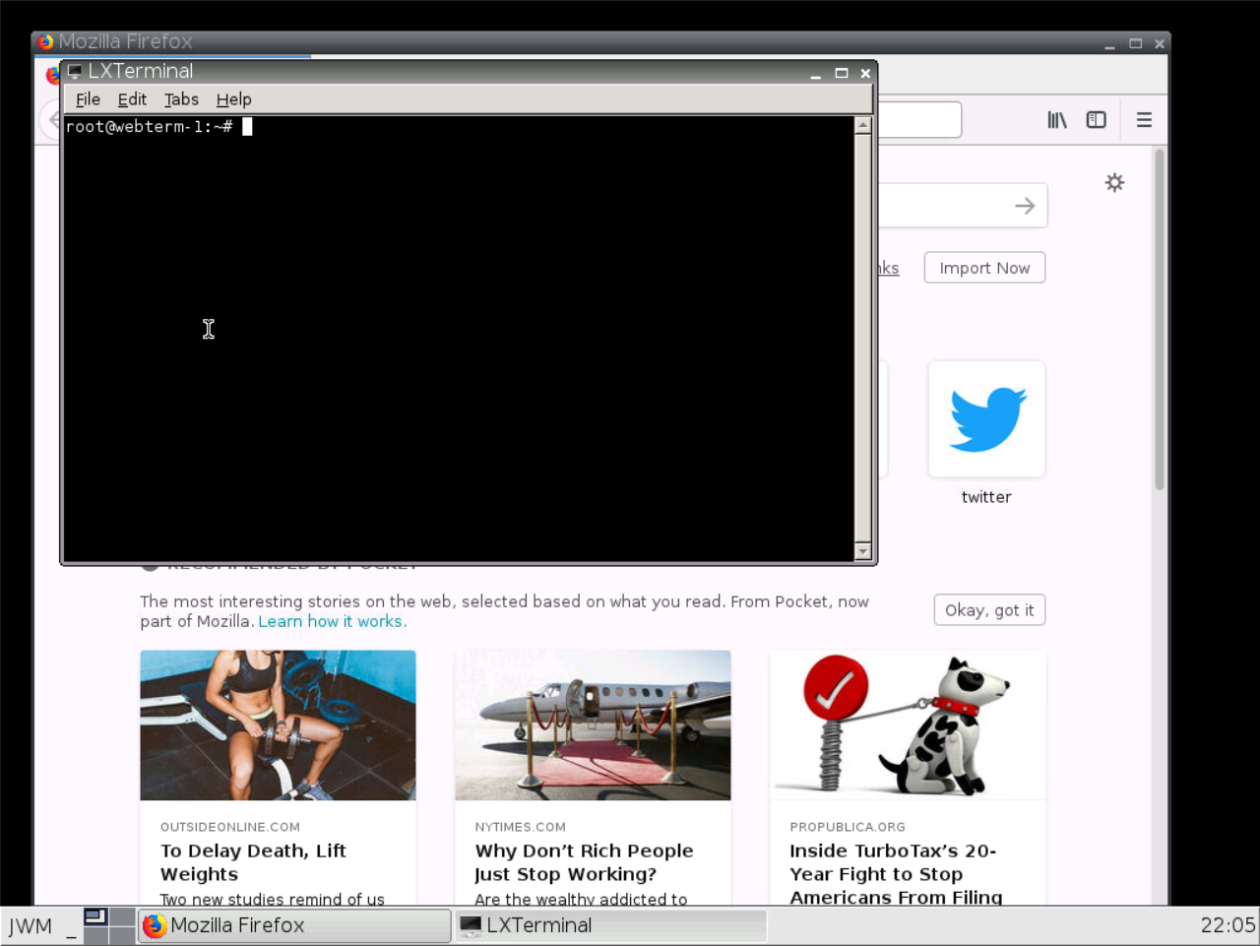Switch to Mozilla Firefox in taskbar

coord(293,925)
